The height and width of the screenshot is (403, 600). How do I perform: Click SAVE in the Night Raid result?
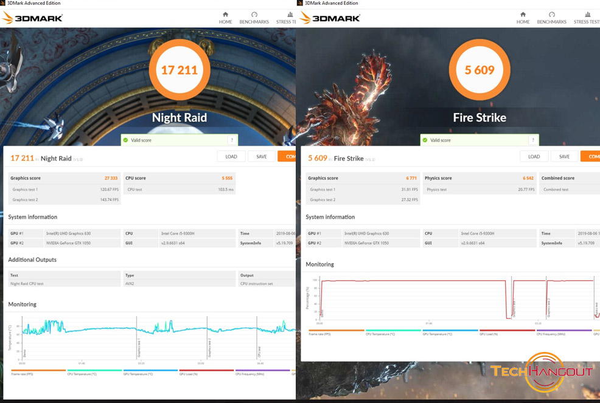point(262,156)
